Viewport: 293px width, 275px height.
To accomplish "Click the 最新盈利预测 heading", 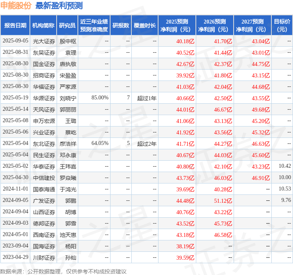I will tap(59, 5).
